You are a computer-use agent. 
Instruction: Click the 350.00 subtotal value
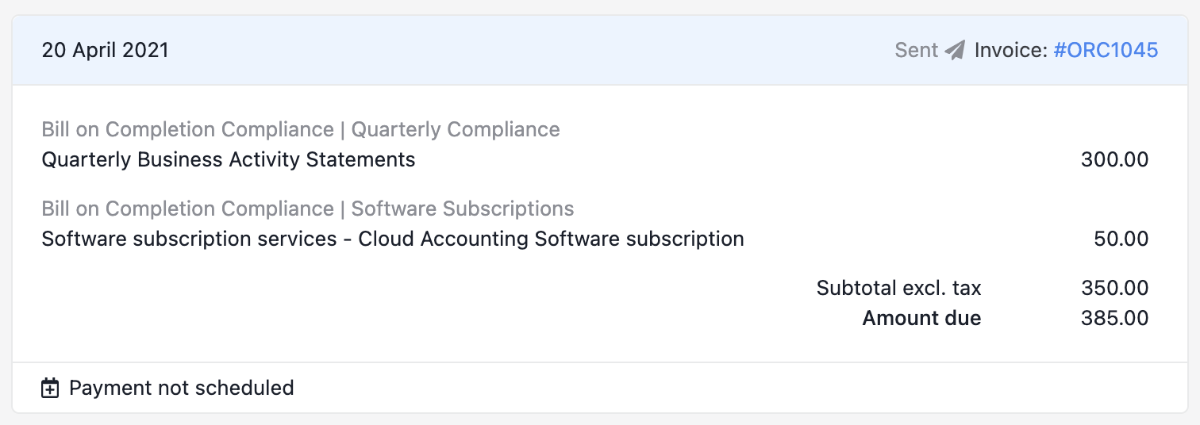point(1114,288)
